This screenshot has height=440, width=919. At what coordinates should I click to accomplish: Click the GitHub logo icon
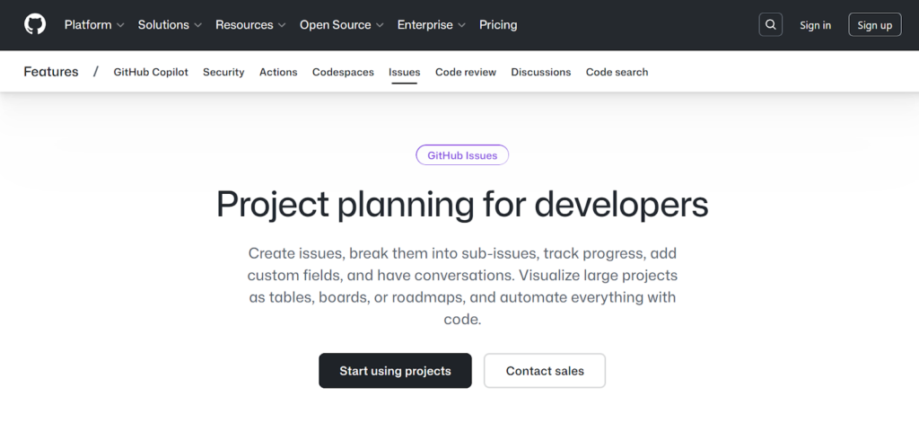click(35, 24)
